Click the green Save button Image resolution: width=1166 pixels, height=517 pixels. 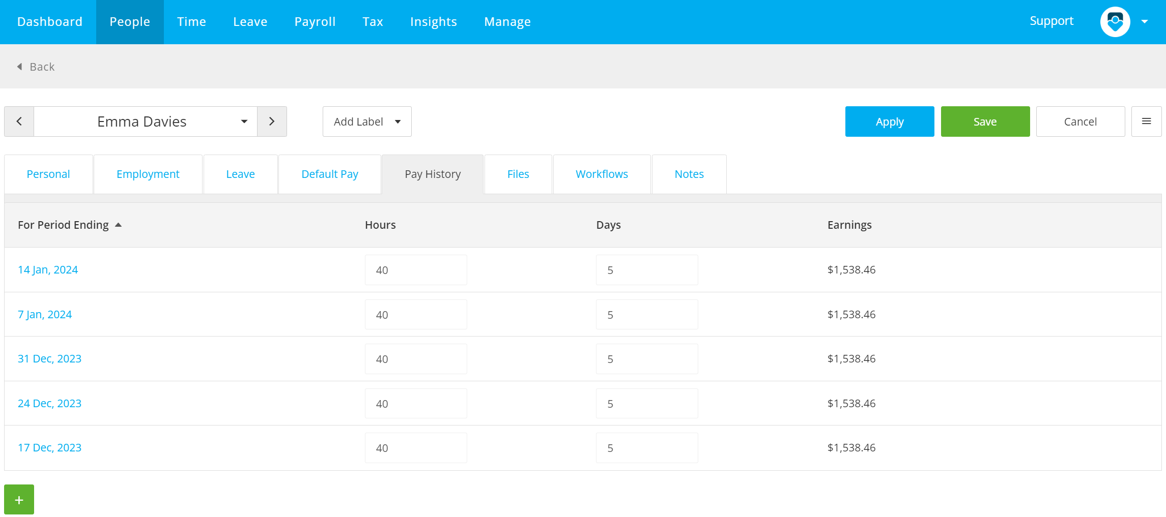[985, 121]
